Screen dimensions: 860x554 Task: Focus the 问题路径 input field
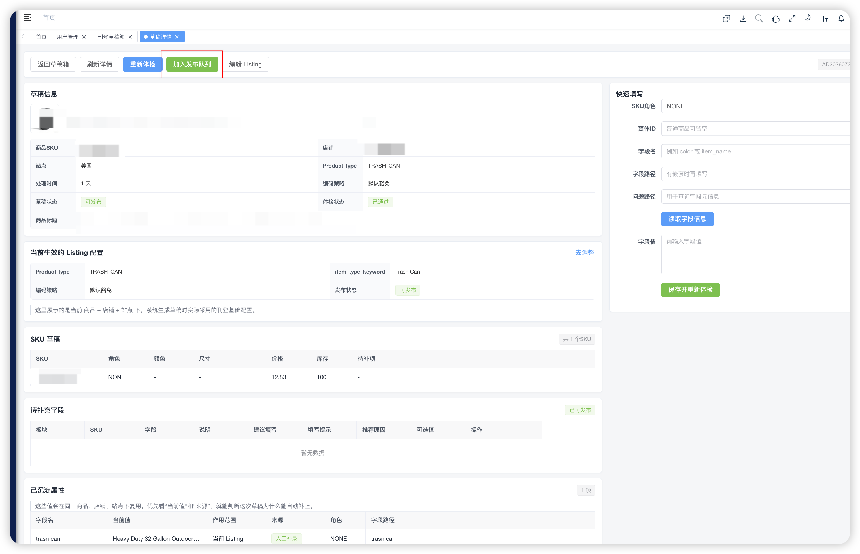point(755,197)
